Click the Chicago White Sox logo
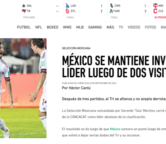 pyautogui.click(x=112, y=6)
